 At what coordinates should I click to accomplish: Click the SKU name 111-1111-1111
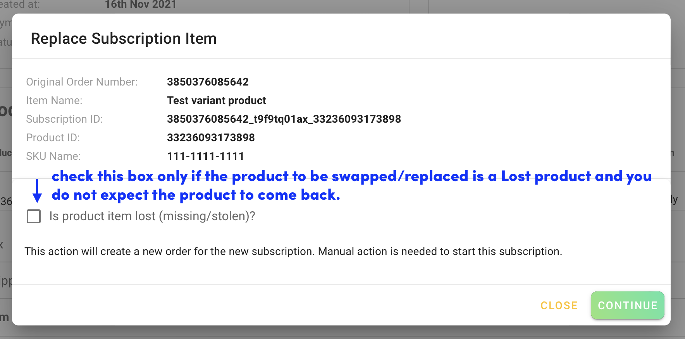206,156
